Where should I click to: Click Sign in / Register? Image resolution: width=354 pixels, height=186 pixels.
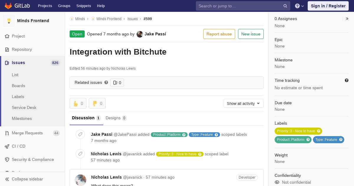click(x=328, y=6)
